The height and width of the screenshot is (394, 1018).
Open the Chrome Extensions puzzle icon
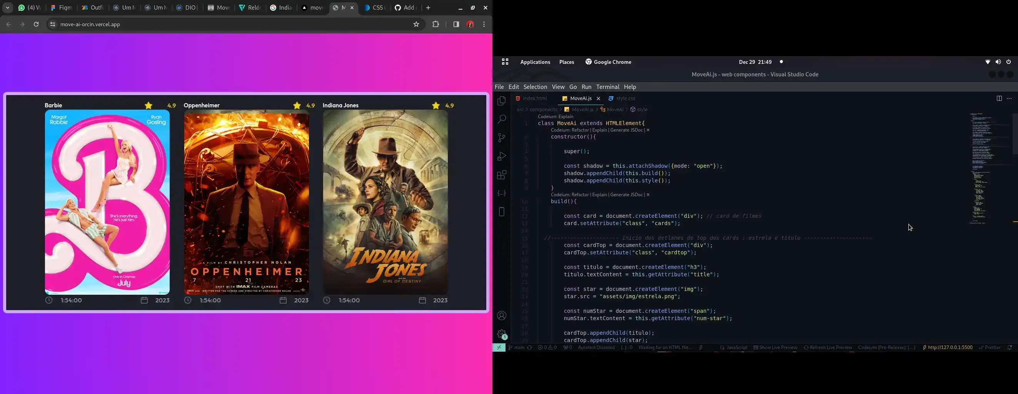[x=436, y=25]
